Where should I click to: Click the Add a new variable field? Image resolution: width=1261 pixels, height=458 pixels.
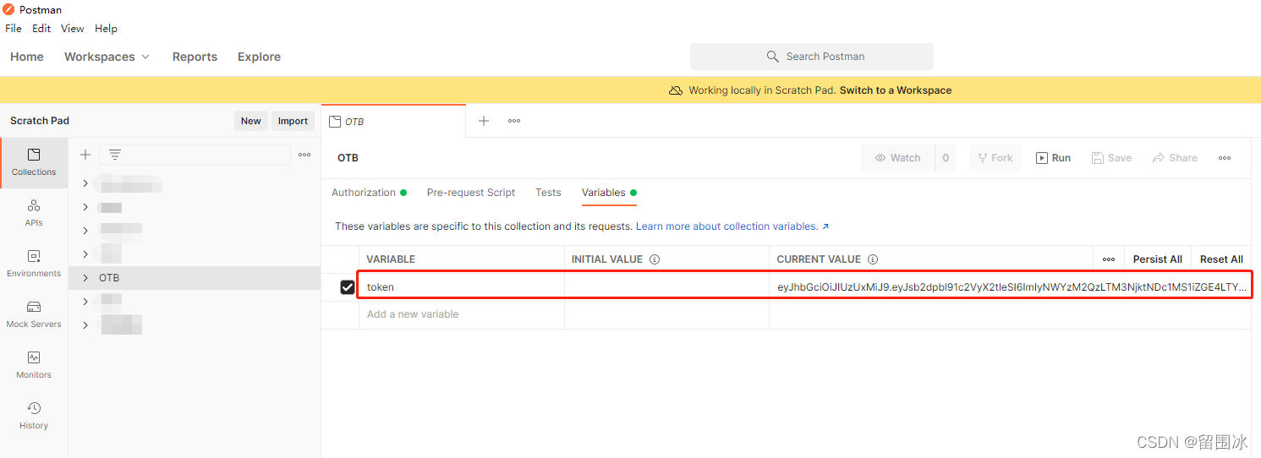(x=462, y=314)
